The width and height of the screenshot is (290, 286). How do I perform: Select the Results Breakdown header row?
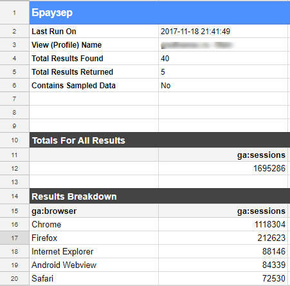159,196
